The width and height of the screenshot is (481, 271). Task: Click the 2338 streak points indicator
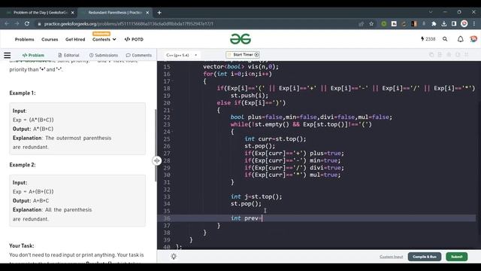pyautogui.click(x=428, y=39)
